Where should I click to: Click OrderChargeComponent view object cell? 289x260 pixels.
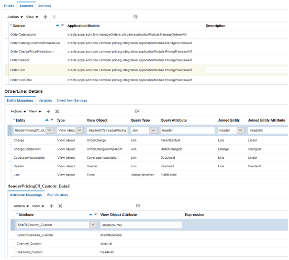pyautogui.click(x=105, y=149)
